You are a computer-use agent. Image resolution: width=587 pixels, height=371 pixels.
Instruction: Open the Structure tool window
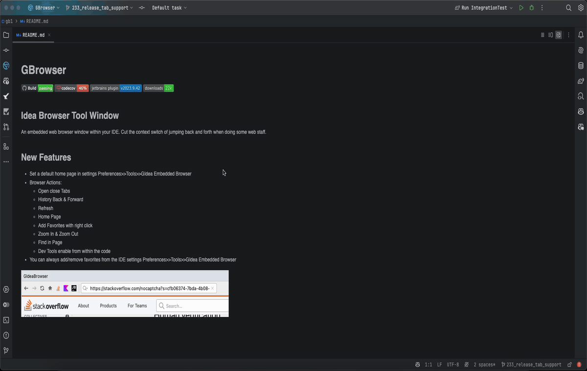pyautogui.click(x=6, y=146)
